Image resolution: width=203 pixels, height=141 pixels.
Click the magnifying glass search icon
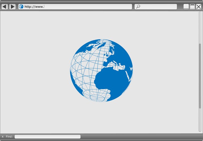pos(138,6)
